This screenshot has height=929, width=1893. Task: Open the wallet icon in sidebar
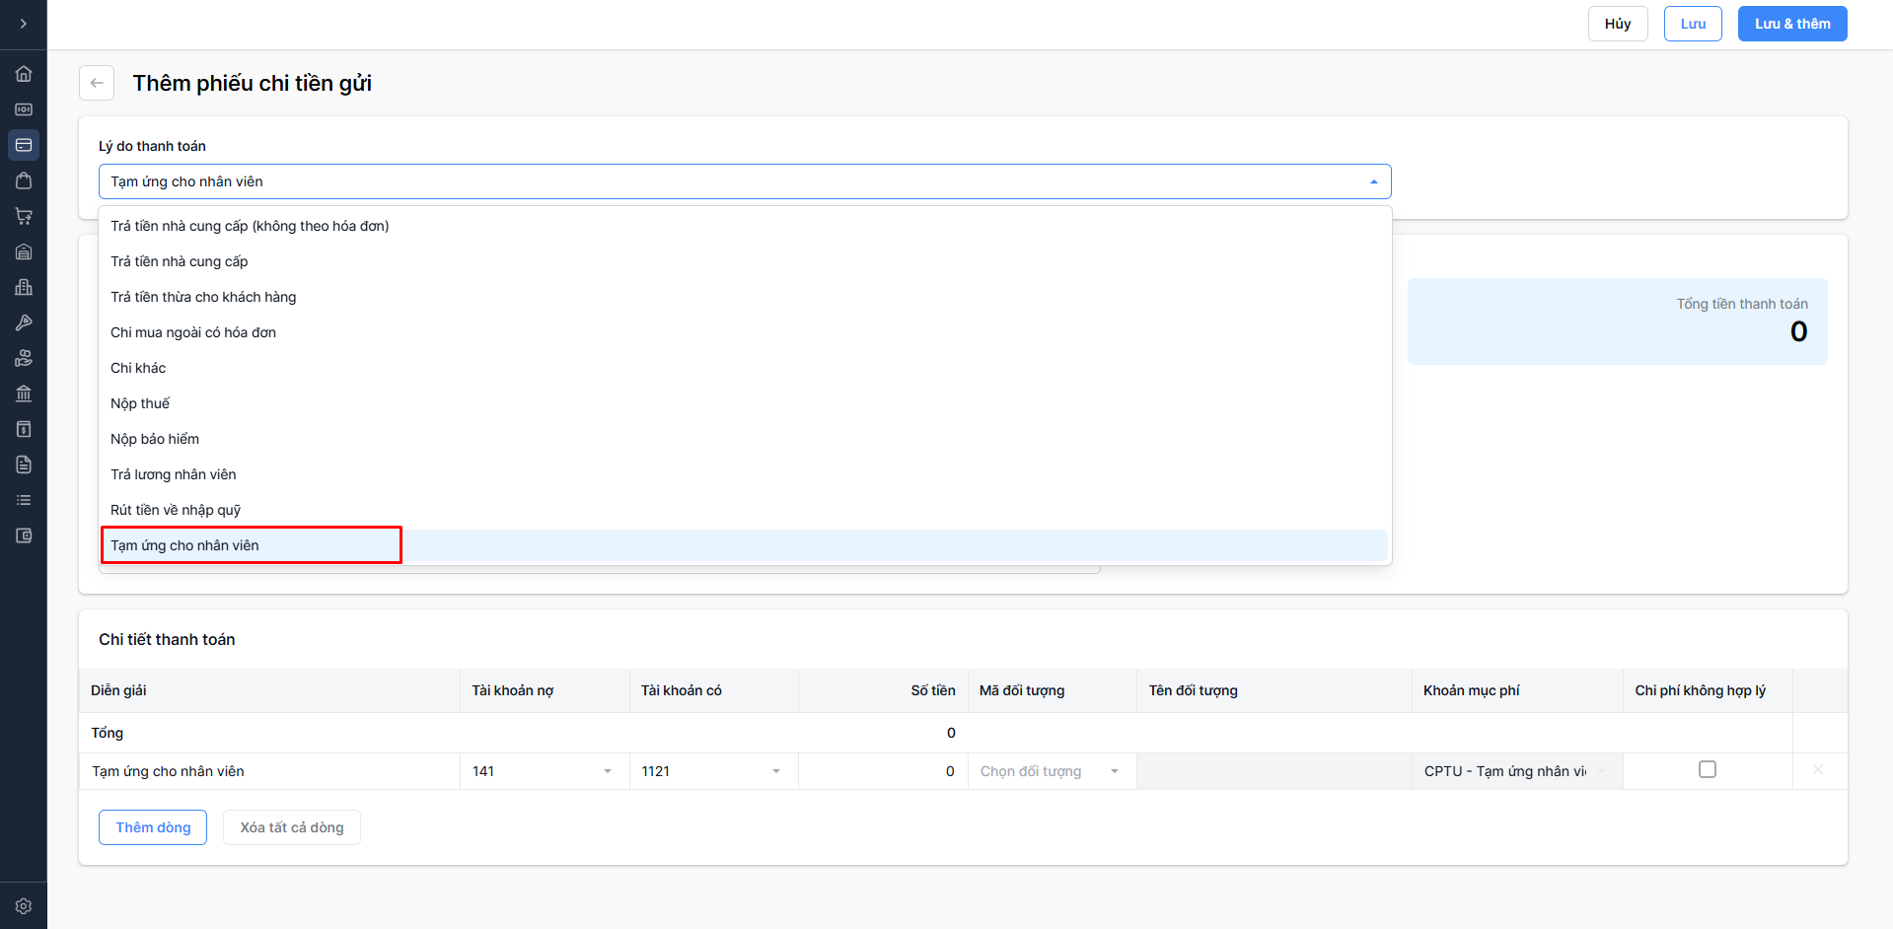(x=24, y=536)
